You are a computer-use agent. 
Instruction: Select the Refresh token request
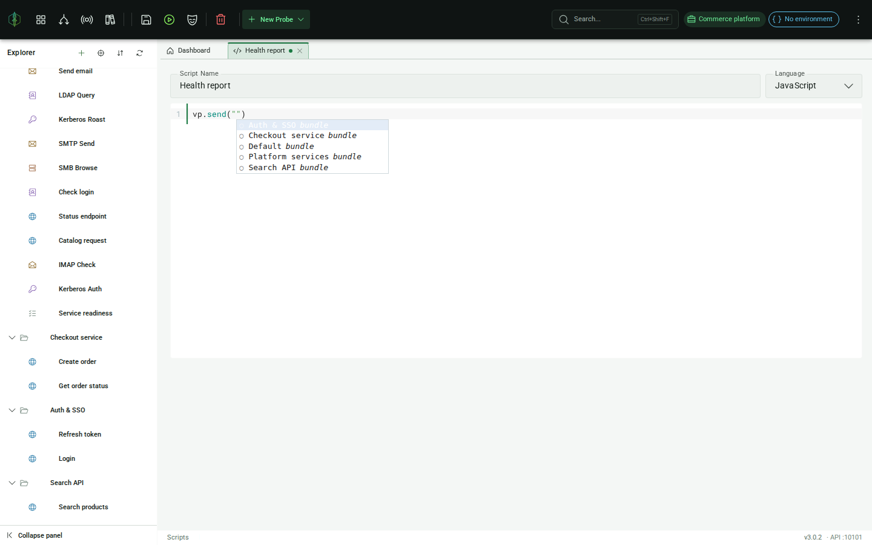point(79,434)
